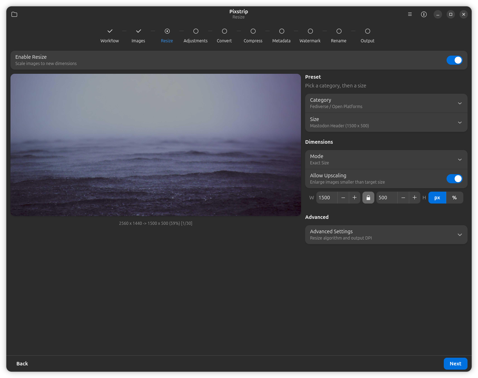Open the Category preset dropdown
The height and width of the screenshot is (378, 478).
[x=386, y=103]
